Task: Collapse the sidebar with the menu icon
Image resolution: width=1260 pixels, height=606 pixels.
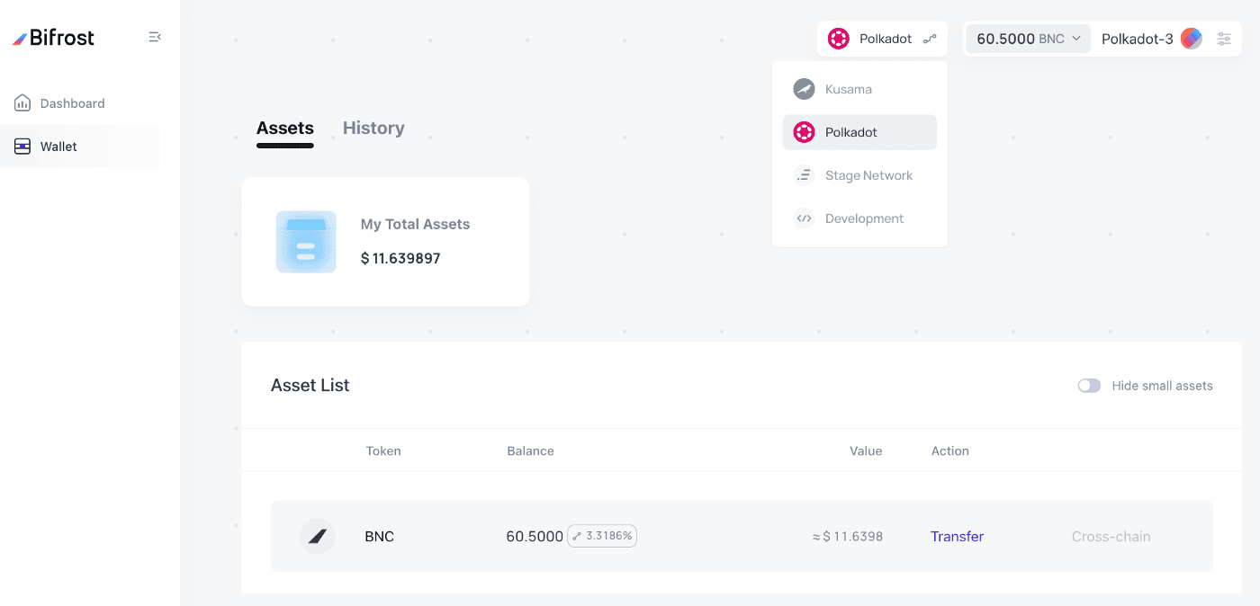Action: pyautogui.click(x=155, y=37)
